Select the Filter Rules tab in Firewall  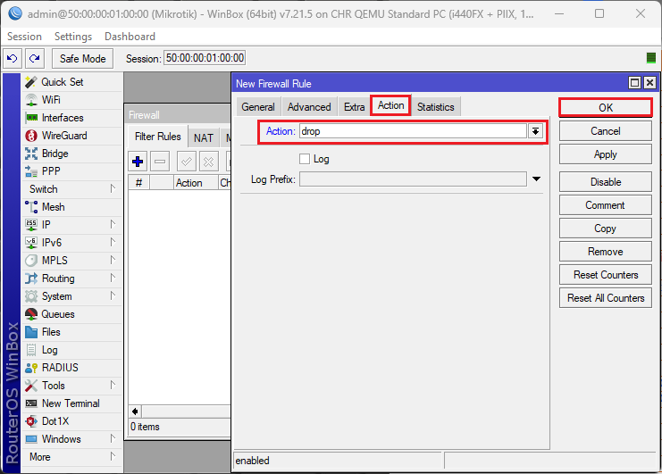coord(158,137)
